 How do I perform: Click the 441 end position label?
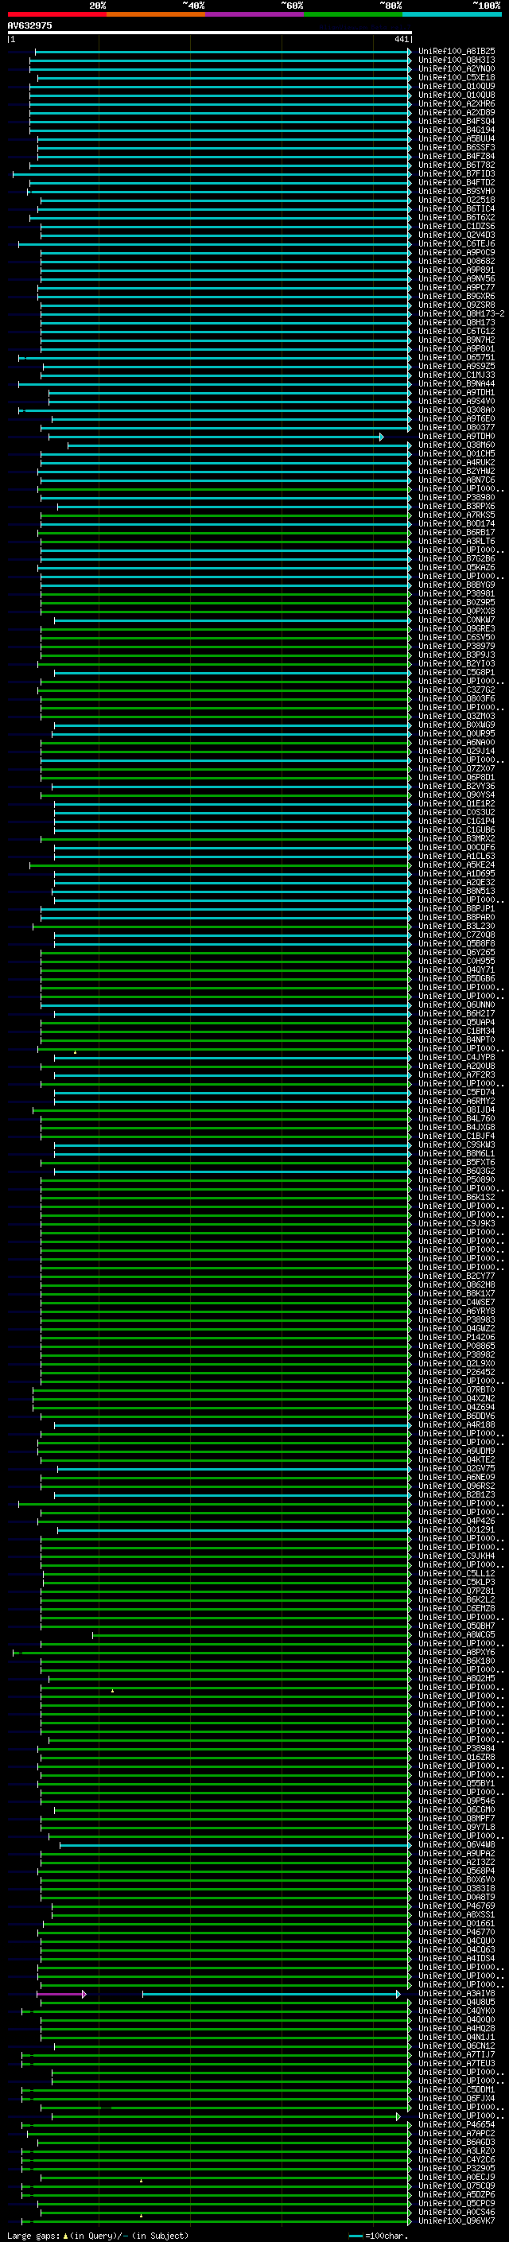pos(401,39)
